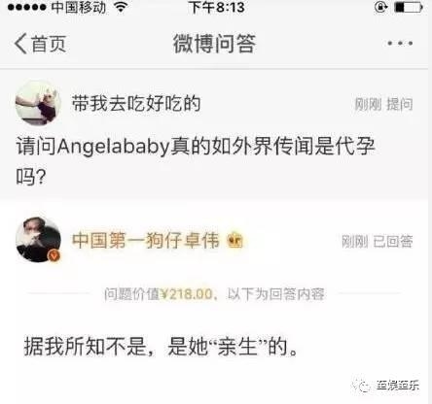This screenshot has width=432, height=404.
Task: Tap the 刚刚 已回答 status label
Action: point(378,242)
